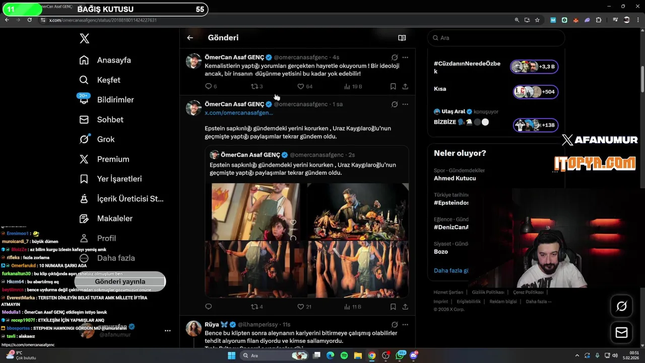Open the top-right dinner table image
Screen dimensions: 645x363
coord(358,211)
